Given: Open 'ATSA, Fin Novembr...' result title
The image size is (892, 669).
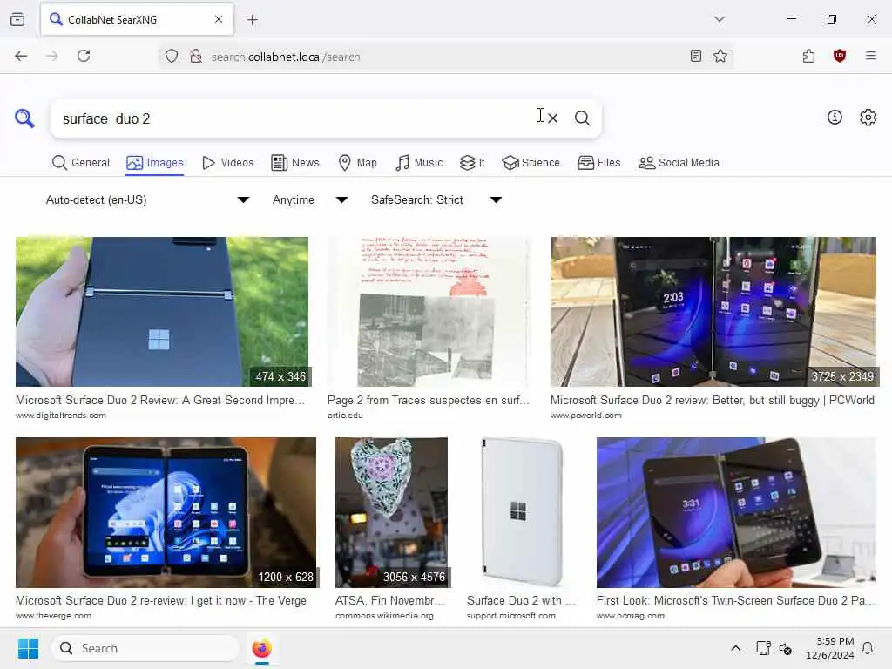Looking at the screenshot, I should pos(390,600).
